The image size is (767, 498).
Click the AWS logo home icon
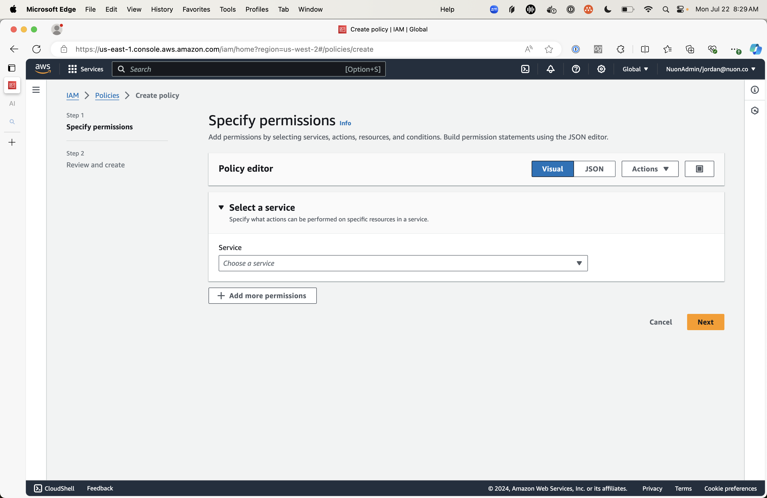click(43, 69)
